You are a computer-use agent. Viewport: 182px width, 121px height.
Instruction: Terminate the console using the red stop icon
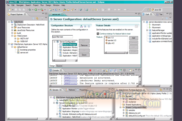tap(90, 70)
